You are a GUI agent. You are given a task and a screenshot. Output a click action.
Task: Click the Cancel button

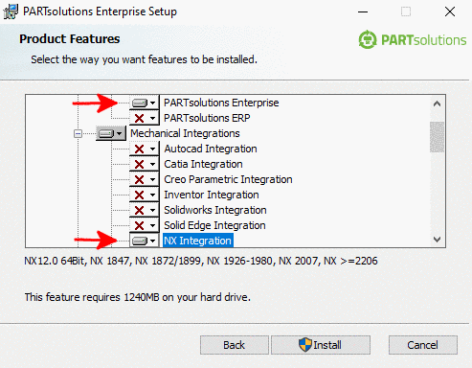(x=423, y=345)
